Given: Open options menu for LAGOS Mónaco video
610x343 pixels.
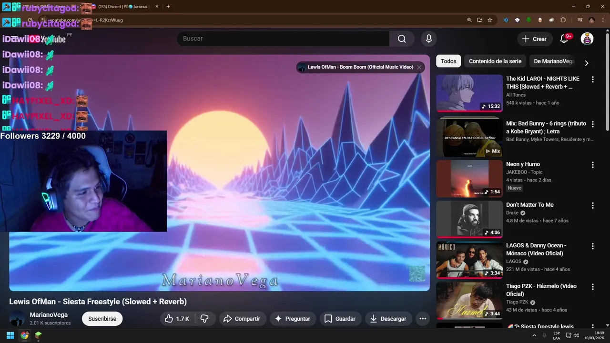Looking at the screenshot, I should [x=593, y=246].
